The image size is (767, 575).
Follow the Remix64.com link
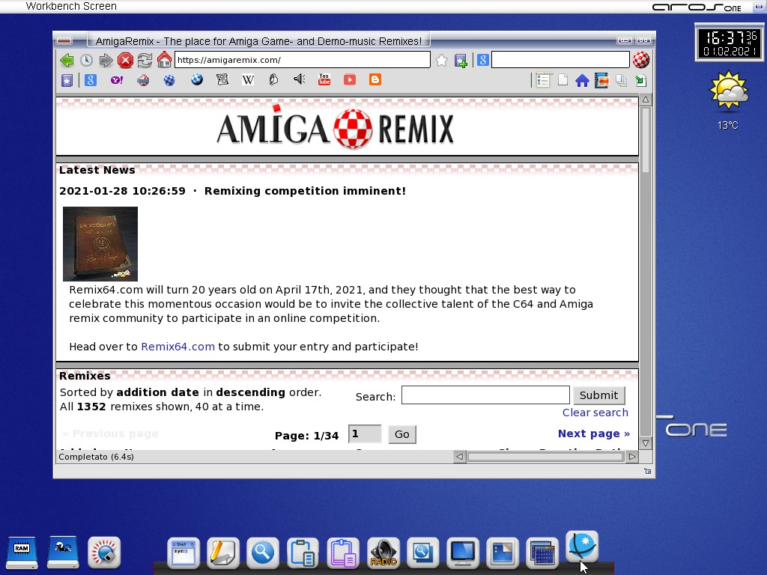178,347
